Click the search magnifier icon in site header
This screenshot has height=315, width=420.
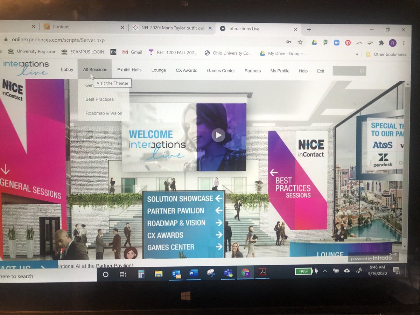(362, 71)
